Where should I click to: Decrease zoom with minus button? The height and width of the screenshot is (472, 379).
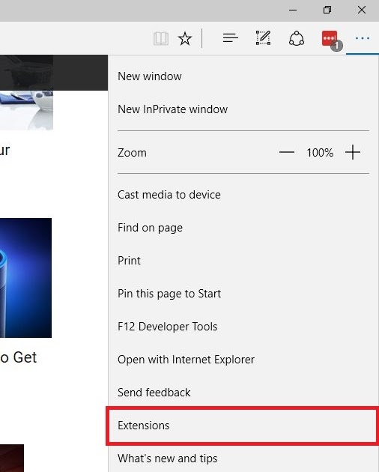[287, 152]
